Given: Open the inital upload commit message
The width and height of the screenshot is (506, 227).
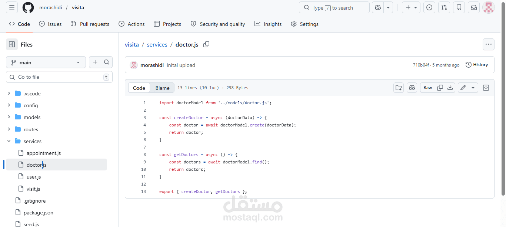Looking at the screenshot, I should point(181,65).
